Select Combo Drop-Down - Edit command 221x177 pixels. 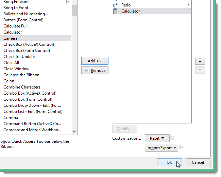click(36, 105)
